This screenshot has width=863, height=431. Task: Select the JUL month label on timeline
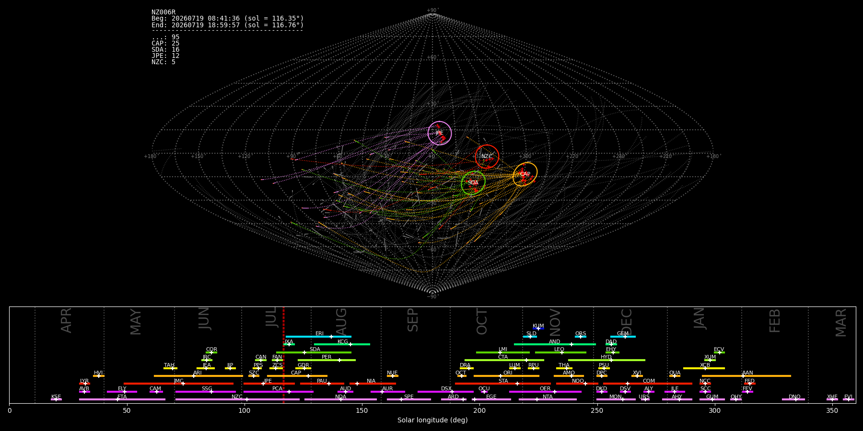pos(271,317)
